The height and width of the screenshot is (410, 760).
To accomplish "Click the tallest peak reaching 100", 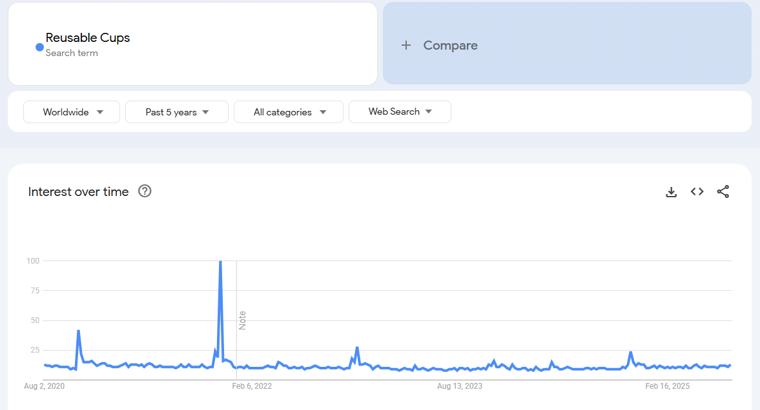I will pyautogui.click(x=221, y=262).
